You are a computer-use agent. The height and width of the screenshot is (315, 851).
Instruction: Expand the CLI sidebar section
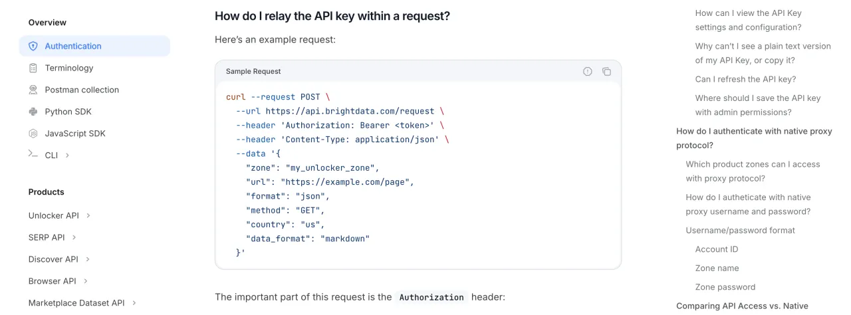(67, 156)
